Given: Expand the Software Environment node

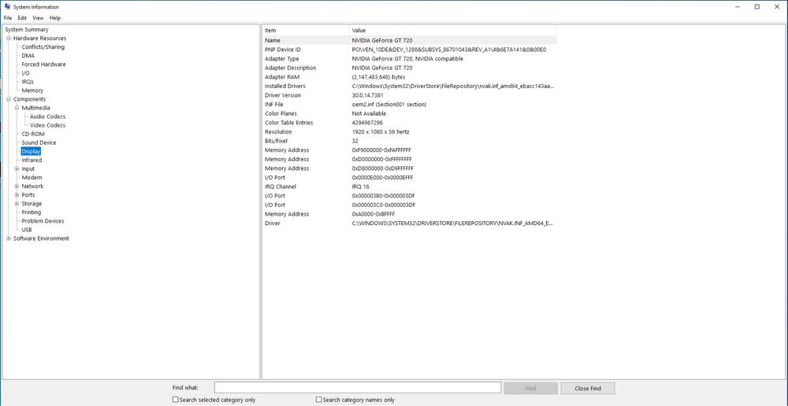Looking at the screenshot, I should 9,239.
